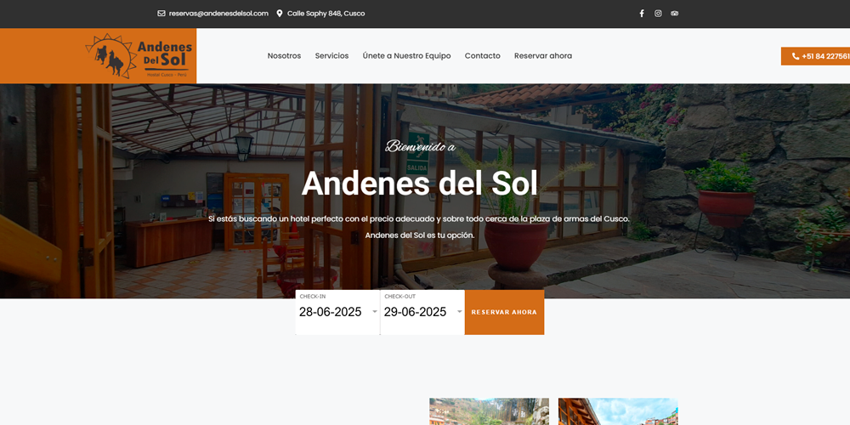Click the phone handset icon
This screenshot has height=425, width=850.
[796, 56]
